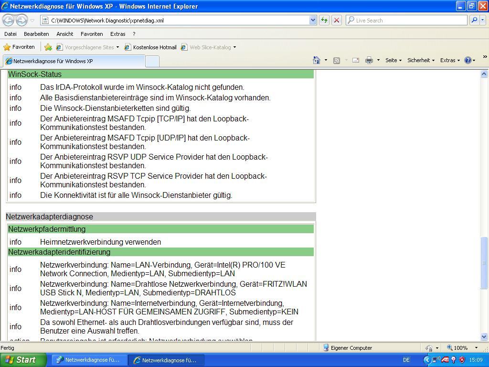Open the Extras command bar menu
The height and width of the screenshot is (367, 489).
point(450,60)
